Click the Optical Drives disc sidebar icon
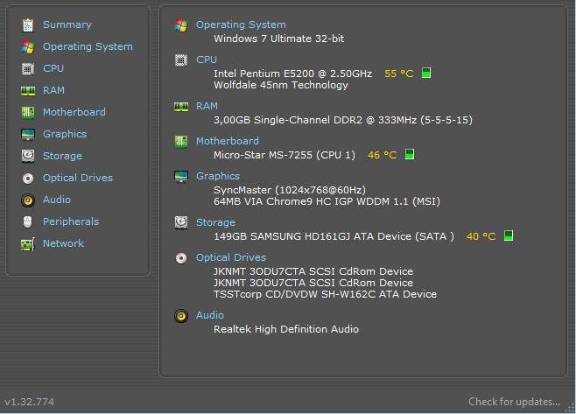Image resolution: width=576 pixels, height=414 pixels. tap(28, 179)
